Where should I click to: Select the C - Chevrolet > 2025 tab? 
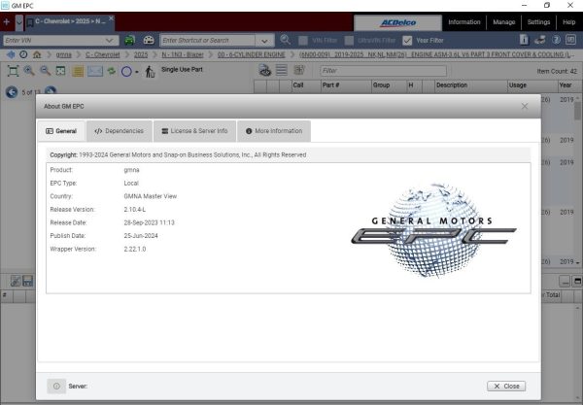point(70,21)
